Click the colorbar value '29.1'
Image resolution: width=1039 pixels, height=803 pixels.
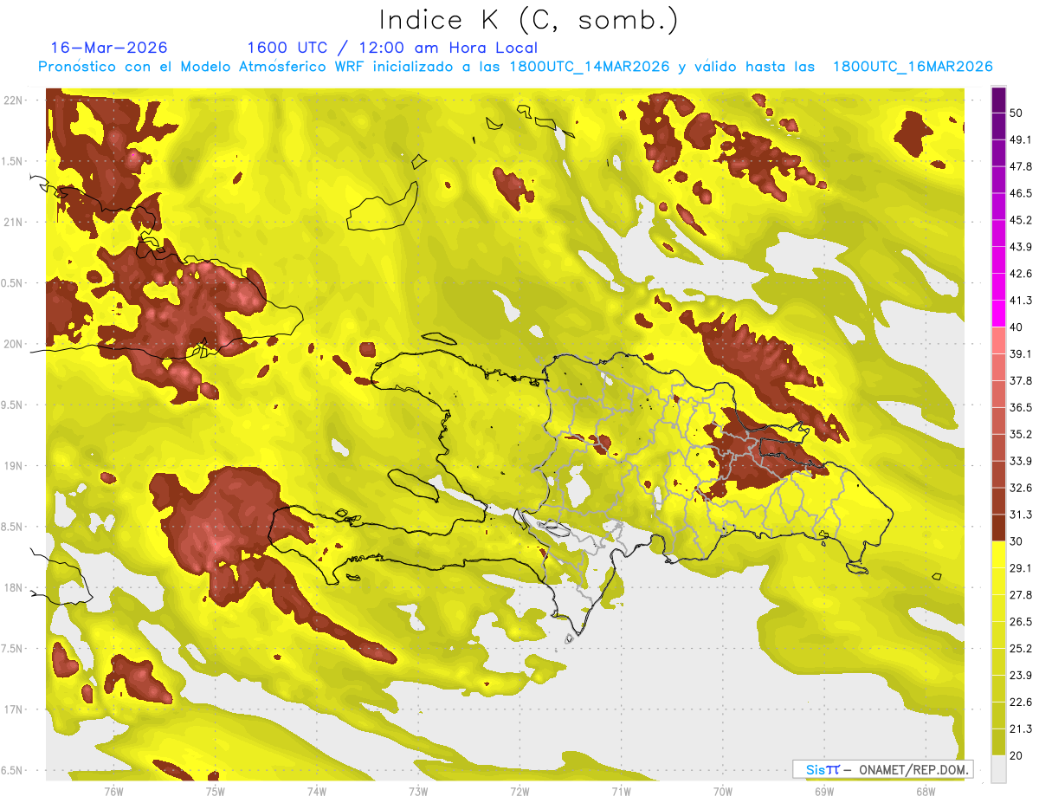click(1021, 567)
